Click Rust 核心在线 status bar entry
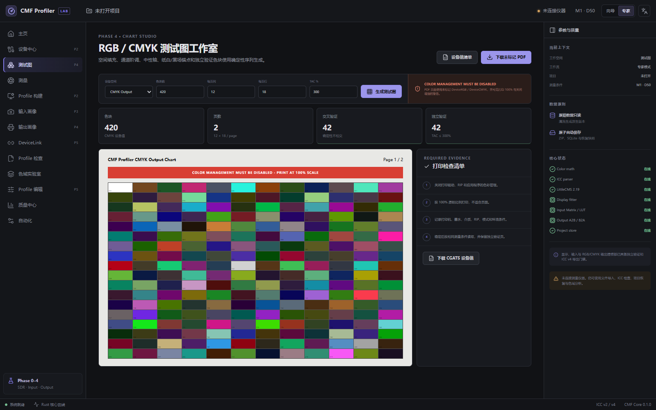The width and height of the screenshot is (656, 410). point(50,405)
